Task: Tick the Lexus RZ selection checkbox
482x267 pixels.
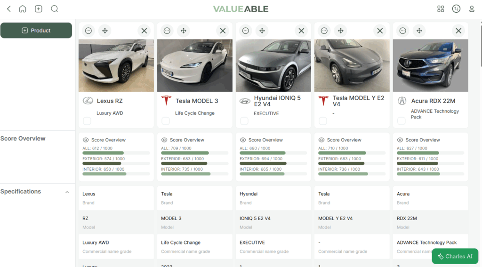Action: [x=87, y=121]
